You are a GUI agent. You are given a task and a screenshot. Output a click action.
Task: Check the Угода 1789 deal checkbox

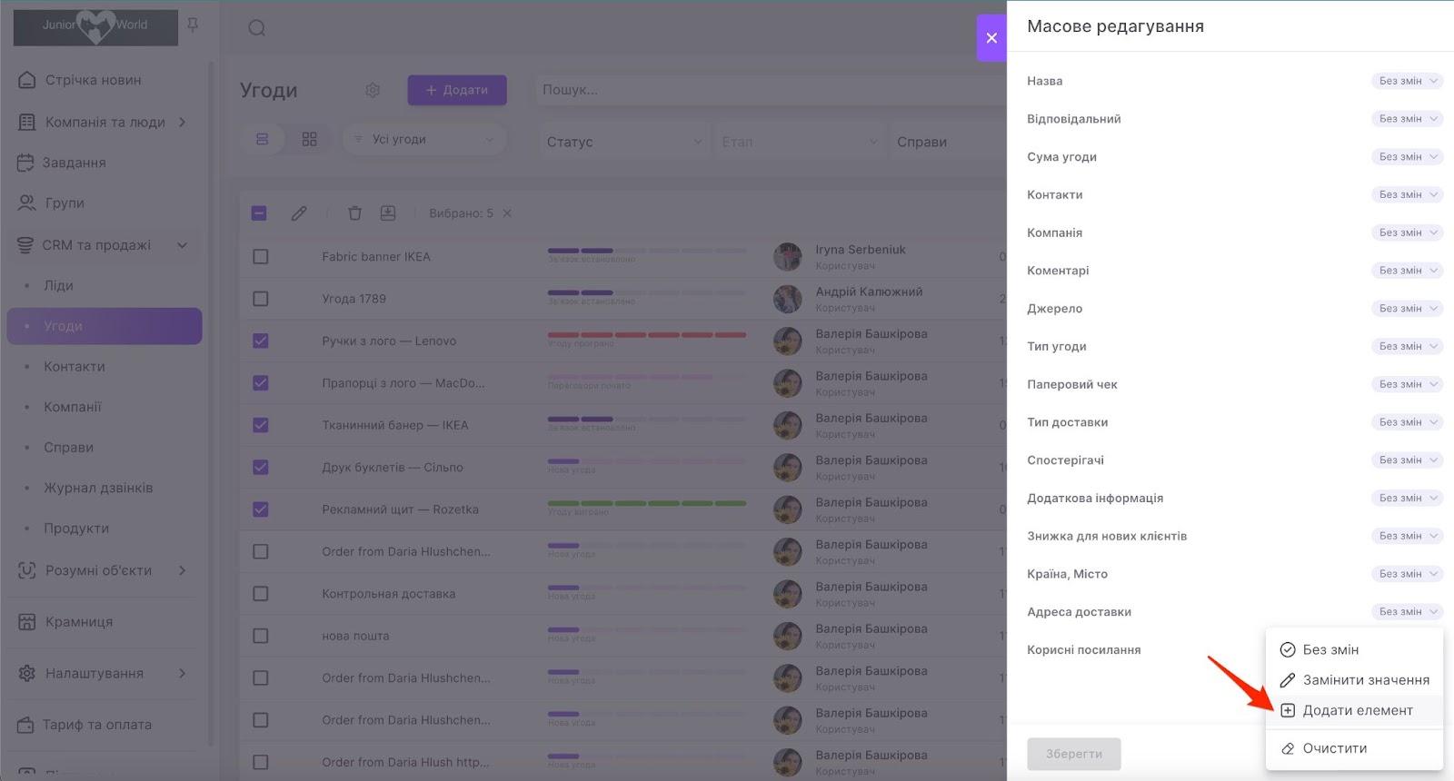coord(261,299)
